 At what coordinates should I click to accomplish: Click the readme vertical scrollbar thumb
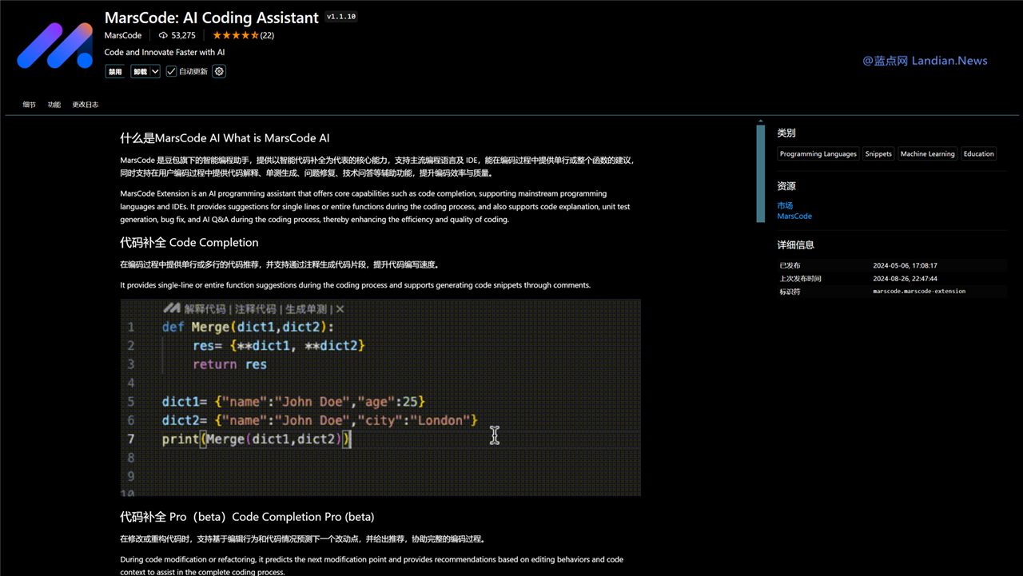pos(761,173)
